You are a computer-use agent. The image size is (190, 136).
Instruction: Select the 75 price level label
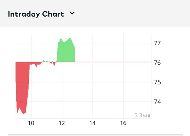point(157,82)
